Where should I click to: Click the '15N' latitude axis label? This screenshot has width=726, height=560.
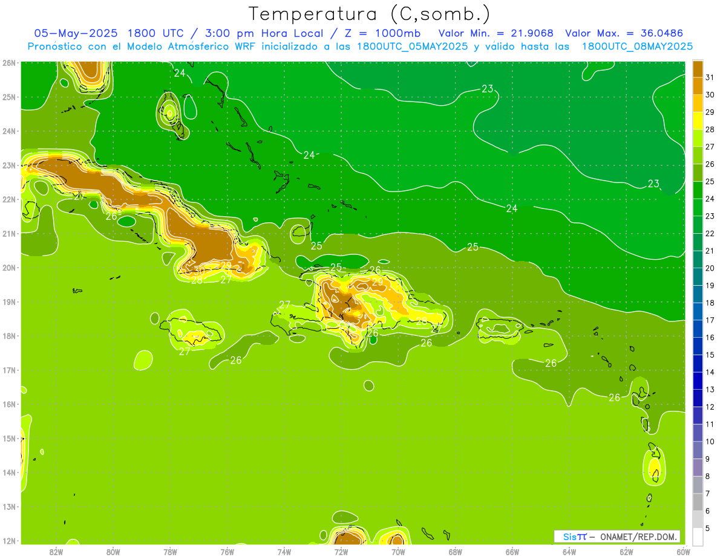coord(9,438)
